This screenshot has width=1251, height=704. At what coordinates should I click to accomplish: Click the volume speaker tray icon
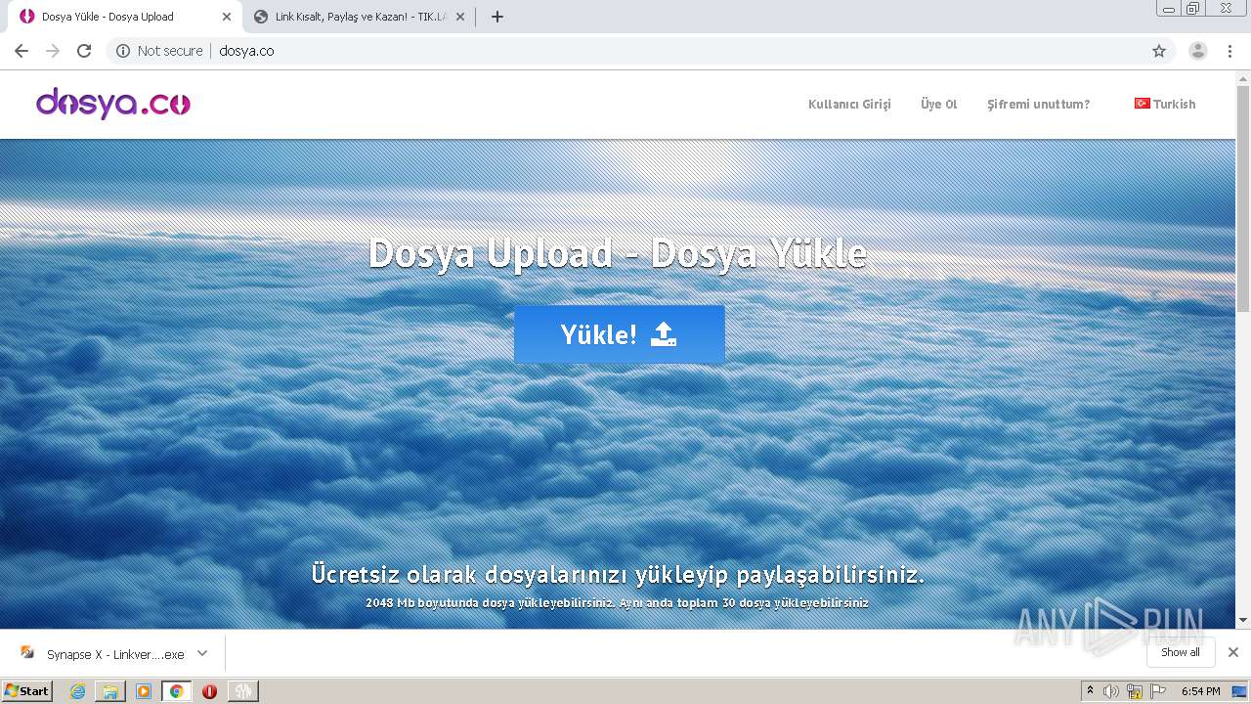(1111, 691)
